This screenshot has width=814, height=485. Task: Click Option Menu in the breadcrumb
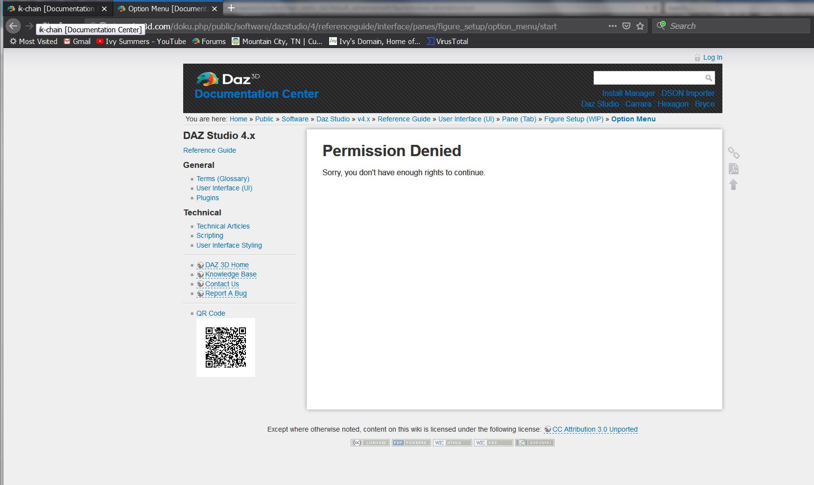coord(633,119)
